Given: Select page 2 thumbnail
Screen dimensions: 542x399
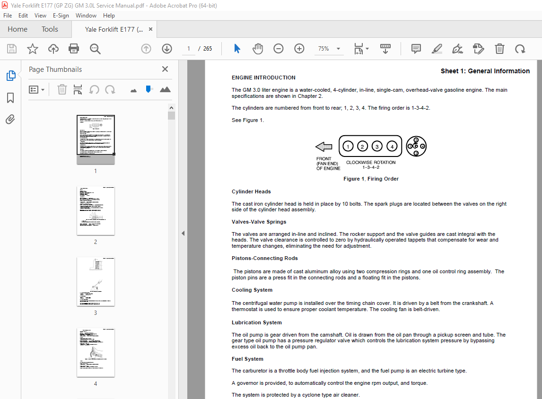Looking at the screenshot, I should point(96,211).
